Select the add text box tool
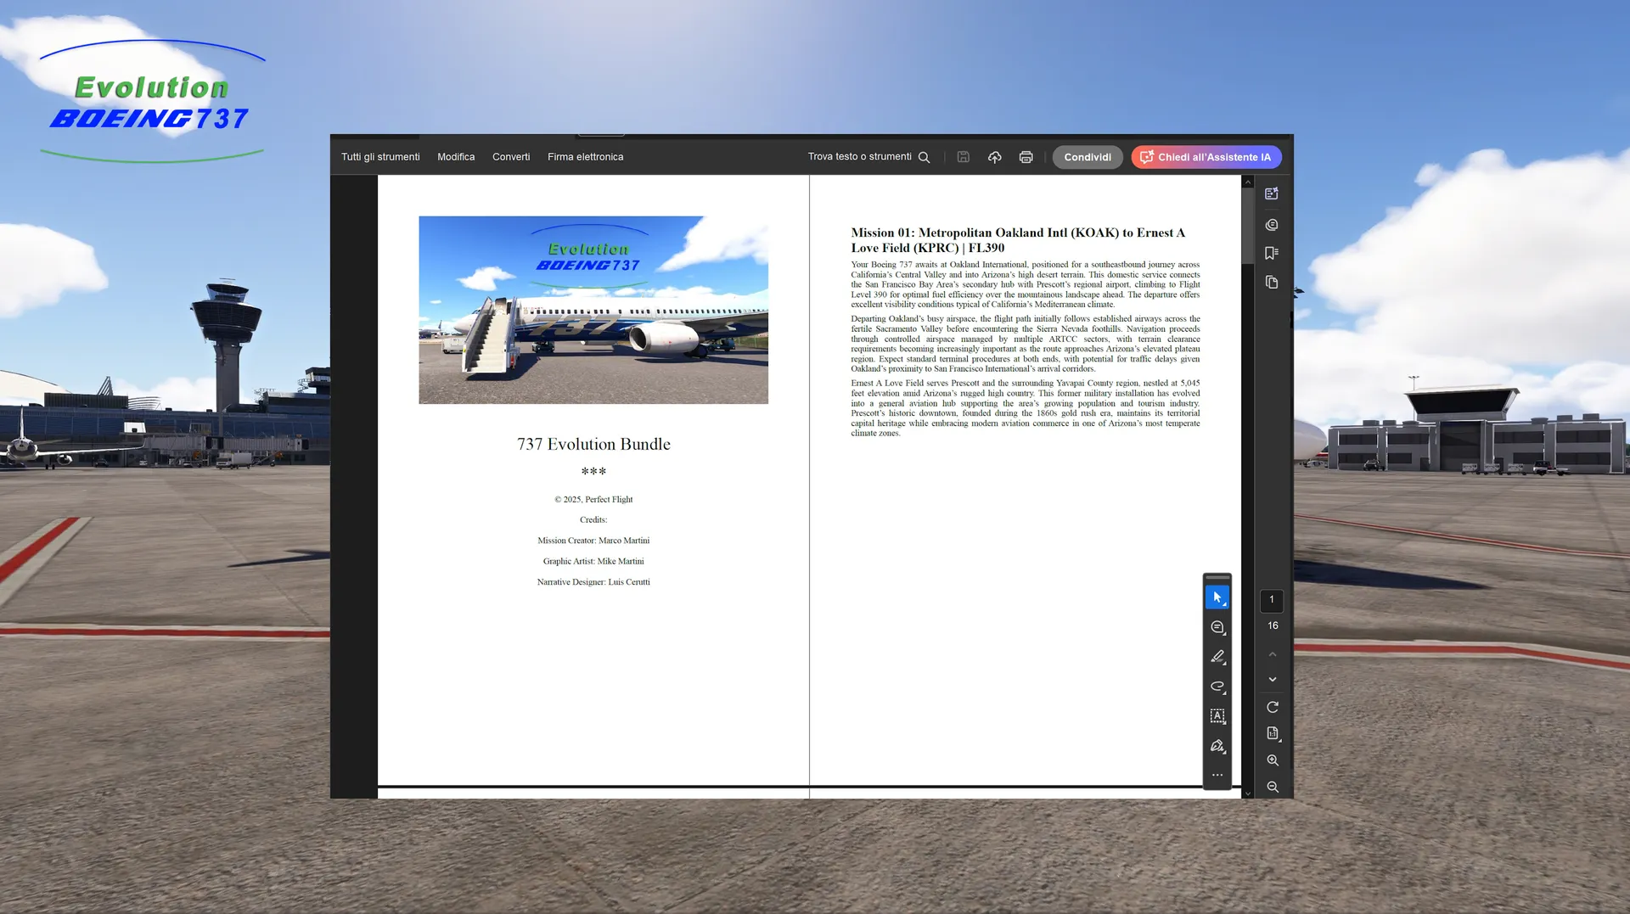 [1217, 716]
